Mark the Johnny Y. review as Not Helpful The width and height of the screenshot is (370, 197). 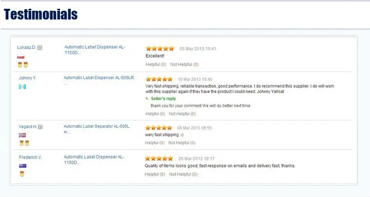182,114
